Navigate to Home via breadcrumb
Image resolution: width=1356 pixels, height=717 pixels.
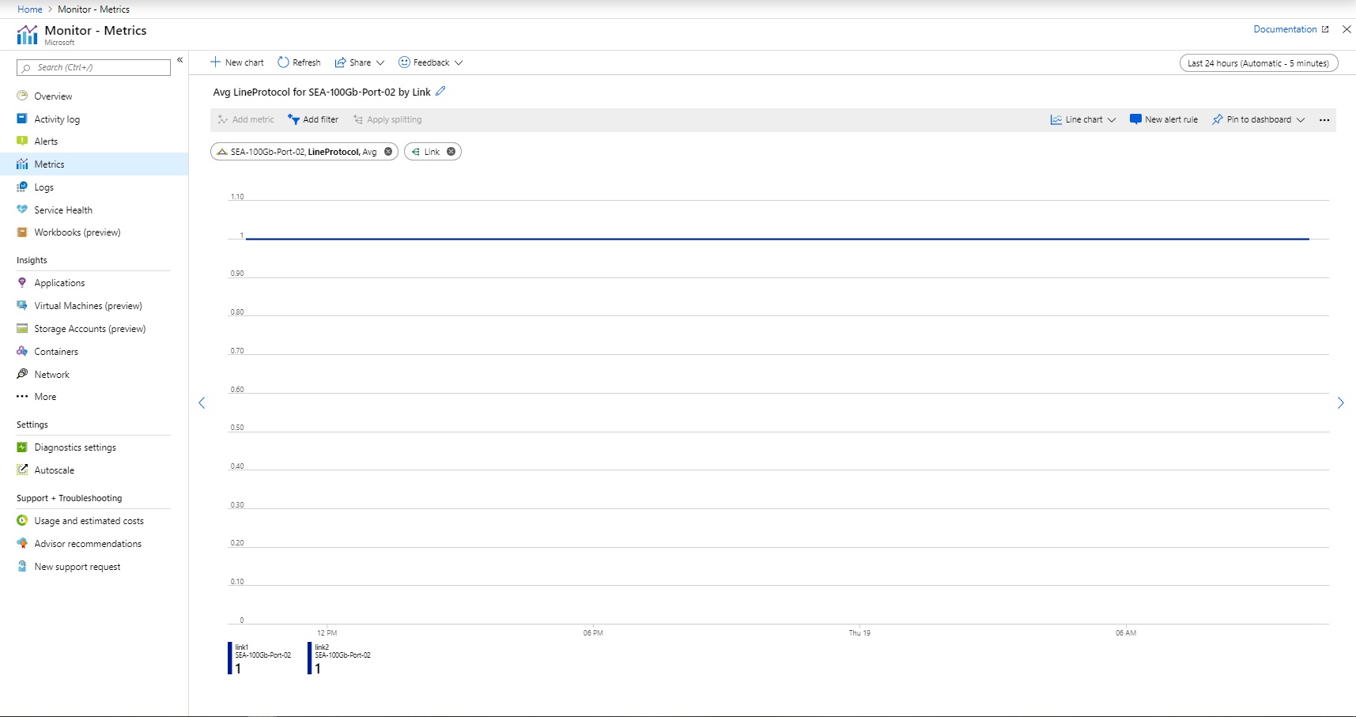click(29, 9)
